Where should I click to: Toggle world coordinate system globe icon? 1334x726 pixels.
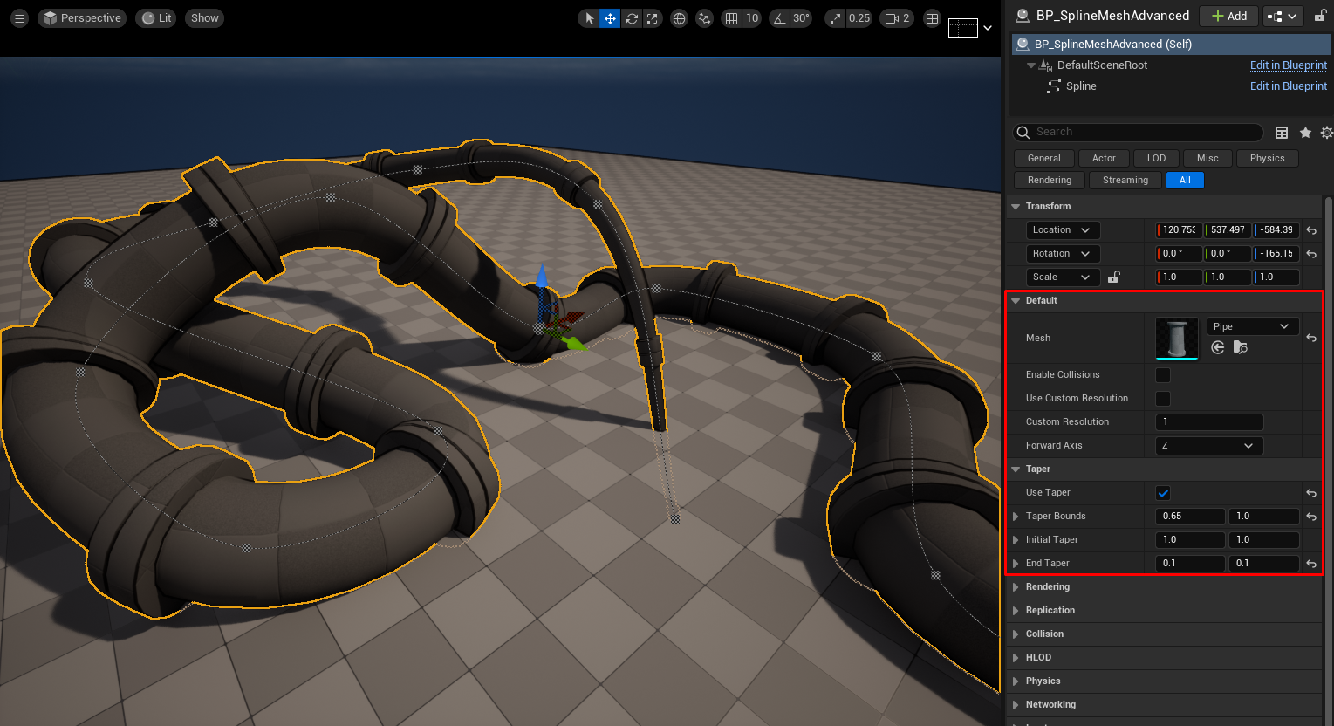click(x=679, y=18)
